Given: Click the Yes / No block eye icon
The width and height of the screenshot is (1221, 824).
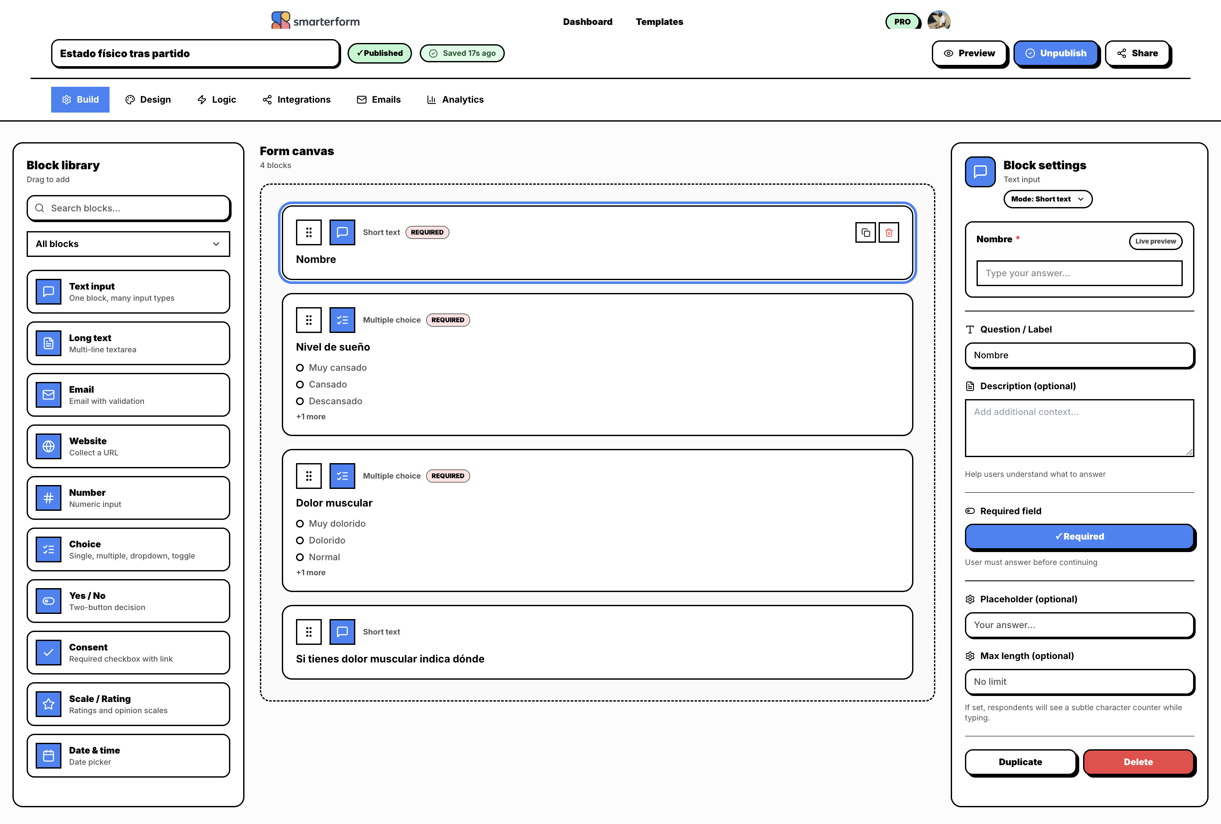Looking at the screenshot, I should click(x=49, y=601).
